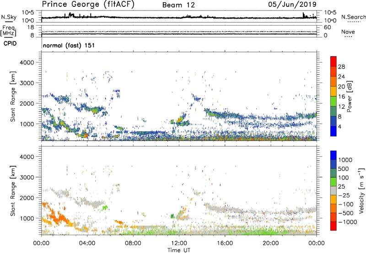This screenshot has width=366, height=253.
Task: Click the 'CPID' label
Action: (10, 43)
